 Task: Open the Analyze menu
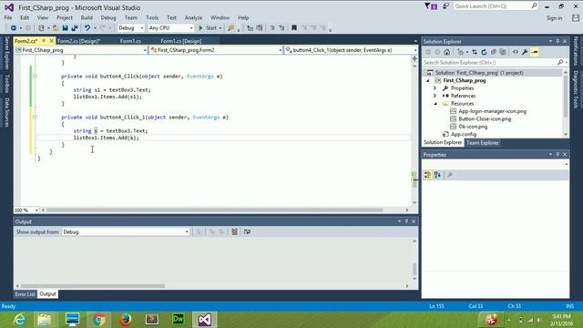193,17
